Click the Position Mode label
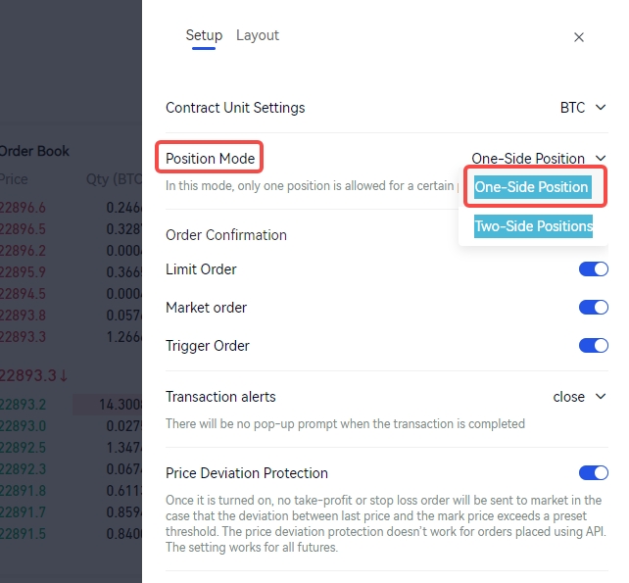 click(x=211, y=159)
